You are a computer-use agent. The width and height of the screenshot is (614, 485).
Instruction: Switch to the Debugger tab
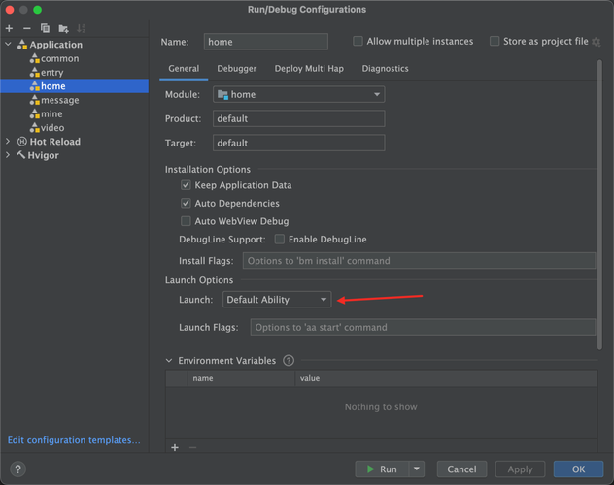click(237, 69)
